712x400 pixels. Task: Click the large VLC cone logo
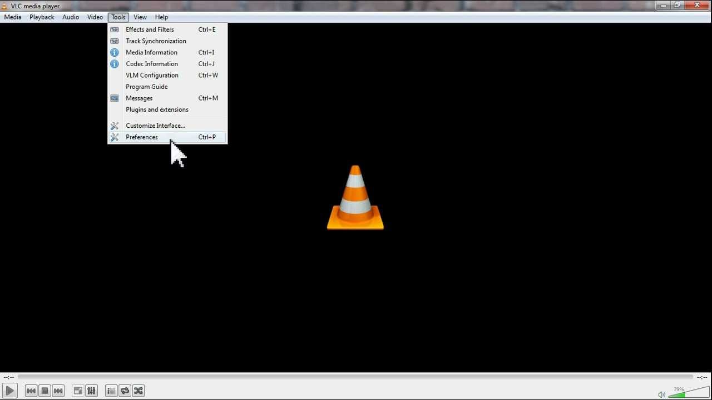click(355, 197)
